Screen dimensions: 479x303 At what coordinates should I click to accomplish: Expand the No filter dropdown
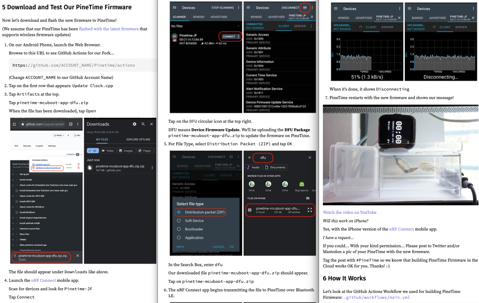click(x=238, y=26)
